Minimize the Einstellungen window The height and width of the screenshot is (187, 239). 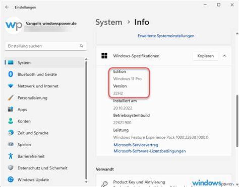205,5
